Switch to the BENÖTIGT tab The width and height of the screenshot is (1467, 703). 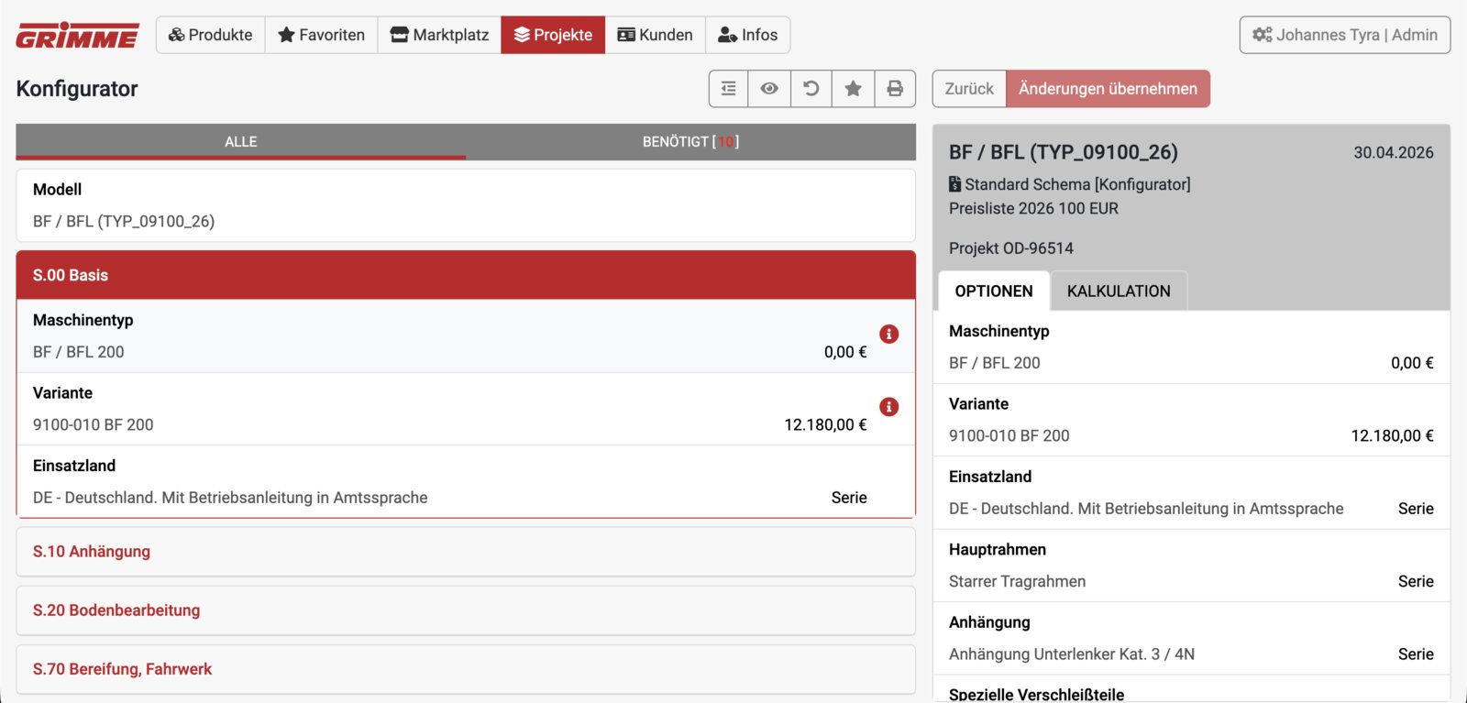[690, 142]
